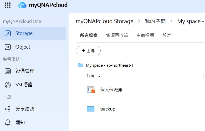Open 設備管理 device management icon
The image size is (205, 131).
tap(8, 71)
